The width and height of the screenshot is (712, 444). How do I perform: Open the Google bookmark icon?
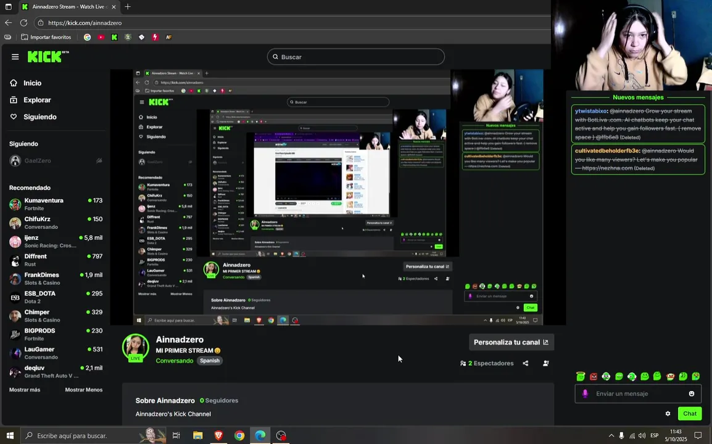pos(87,37)
